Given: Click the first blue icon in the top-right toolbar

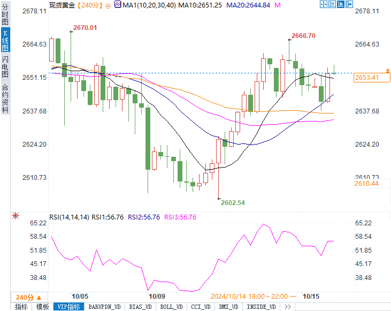Looking at the screenshot, I should tap(323, 4).
